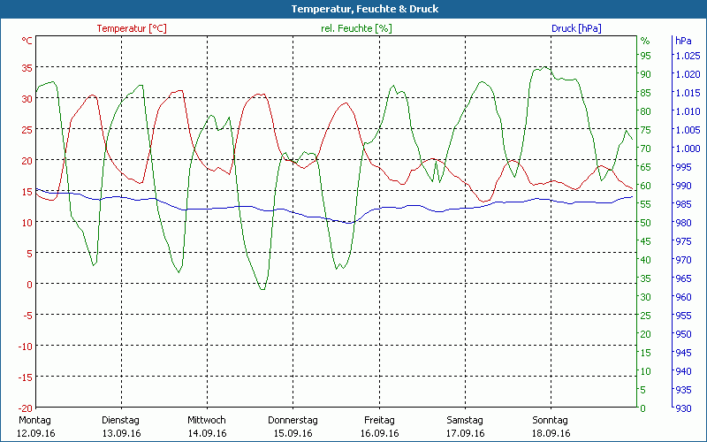This screenshot has width=707, height=442.
Task: Click the chart title 'Temperatur, Feuchte & Druck'
Action: click(365, 9)
